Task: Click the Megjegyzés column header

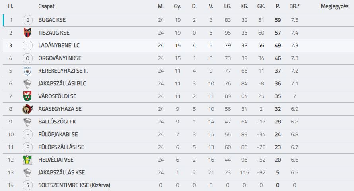Action: [x=335, y=6]
